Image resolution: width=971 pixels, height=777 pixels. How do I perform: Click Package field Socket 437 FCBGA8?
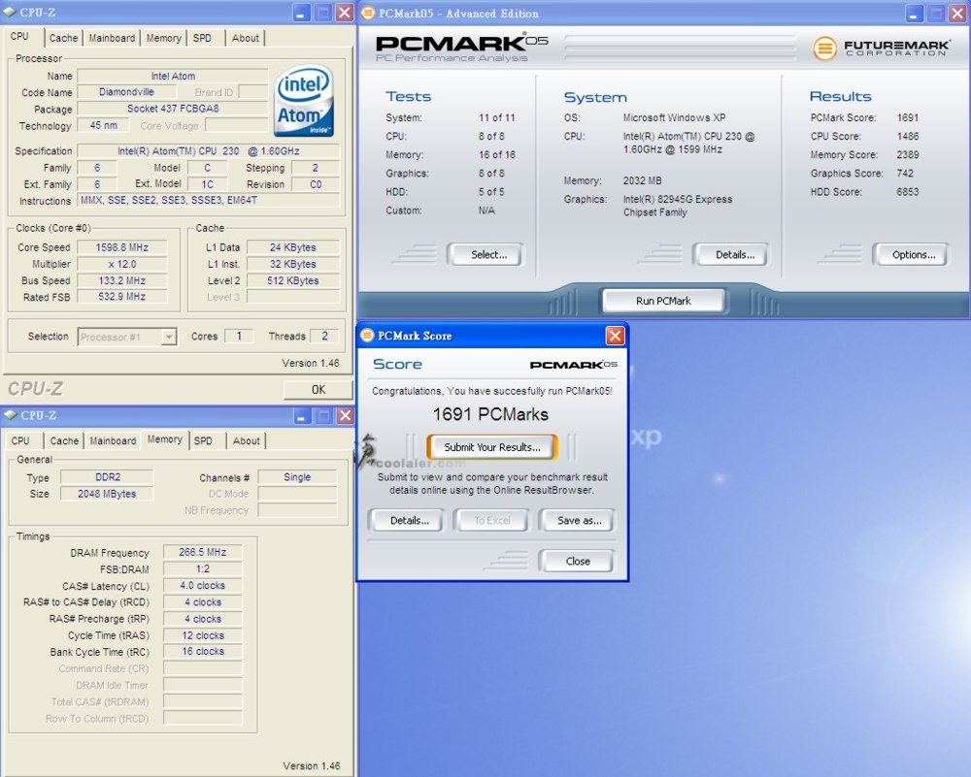173,109
